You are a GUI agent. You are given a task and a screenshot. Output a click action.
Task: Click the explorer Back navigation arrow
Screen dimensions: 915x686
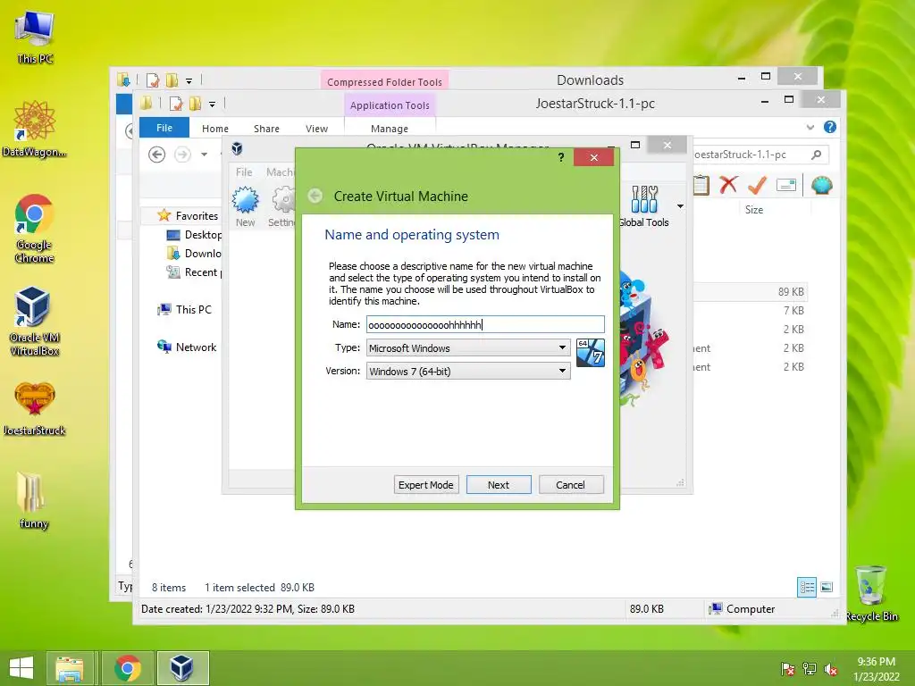click(156, 155)
